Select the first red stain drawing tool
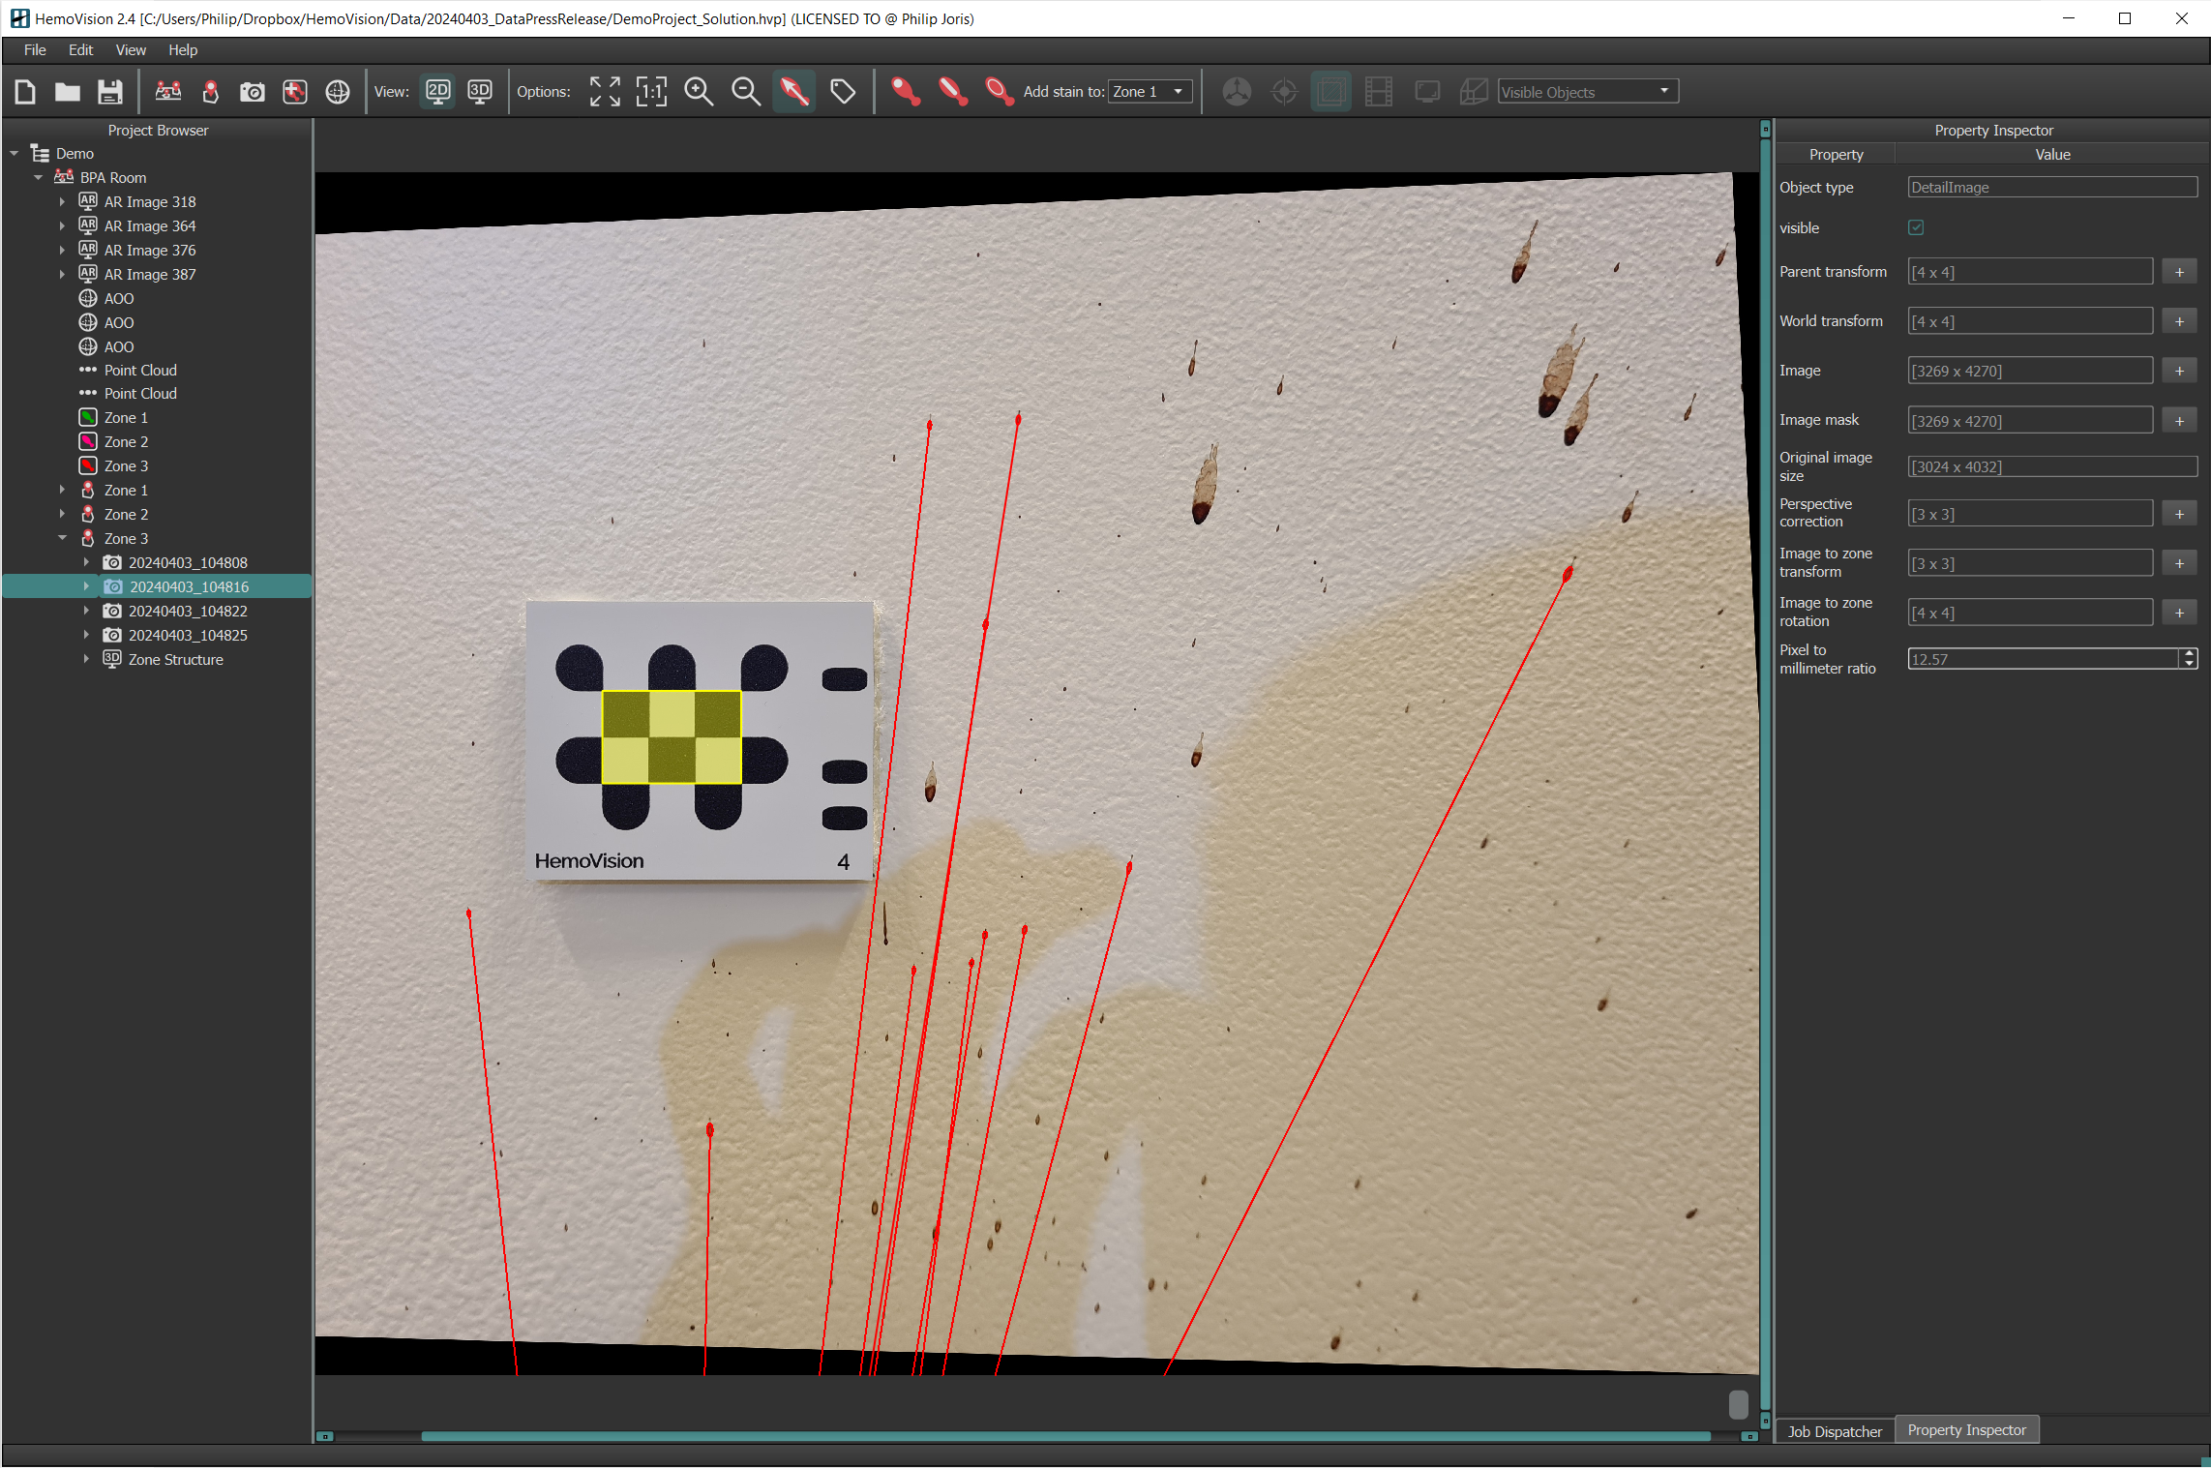2211x1468 pixels. click(905, 92)
